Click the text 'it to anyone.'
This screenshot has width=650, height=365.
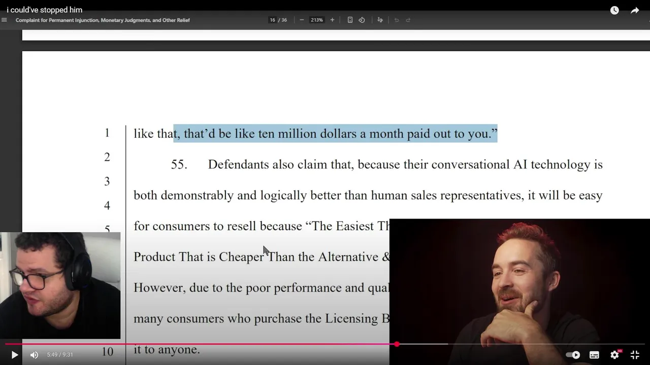[x=167, y=350]
